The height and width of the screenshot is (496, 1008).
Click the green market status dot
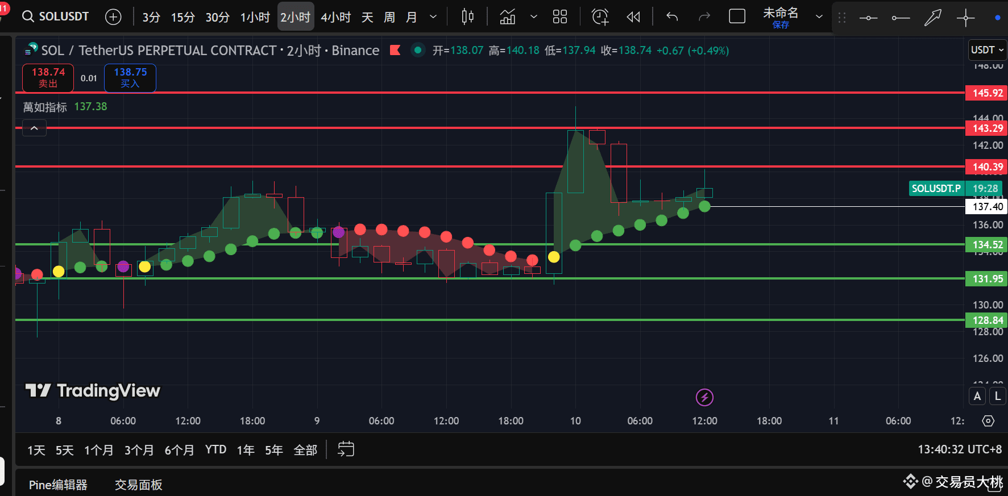[x=418, y=51]
